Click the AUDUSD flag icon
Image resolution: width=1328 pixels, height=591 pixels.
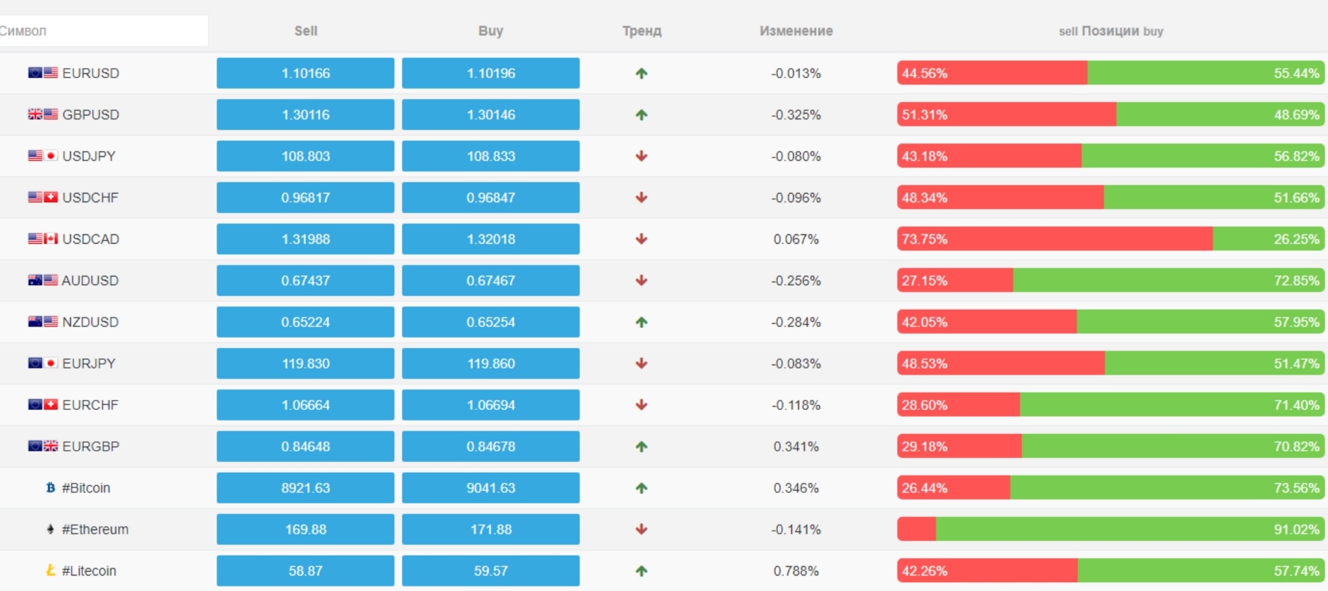click(43, 280)
